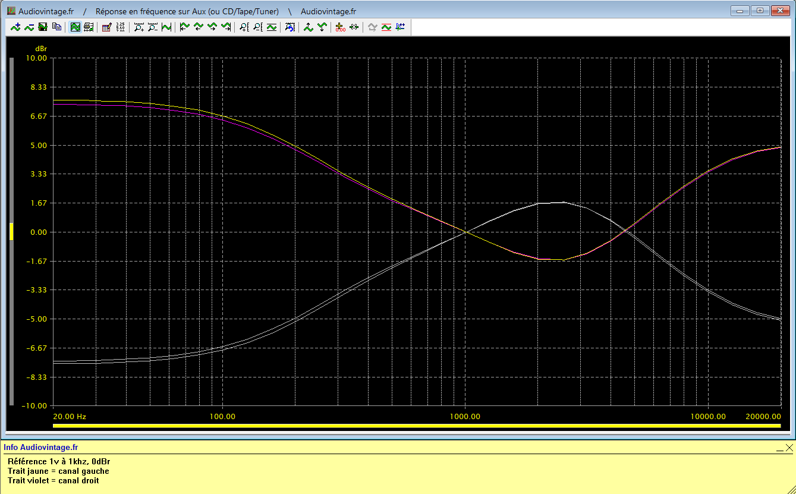
Task: Click the crossed arrows marker icon
Action: click(x=354, y=27)
